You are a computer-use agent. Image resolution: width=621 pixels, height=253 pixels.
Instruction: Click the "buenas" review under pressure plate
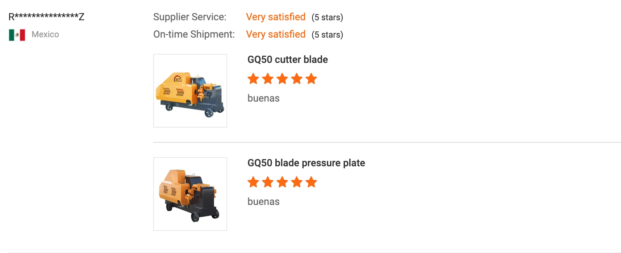(x=263, y=202)
